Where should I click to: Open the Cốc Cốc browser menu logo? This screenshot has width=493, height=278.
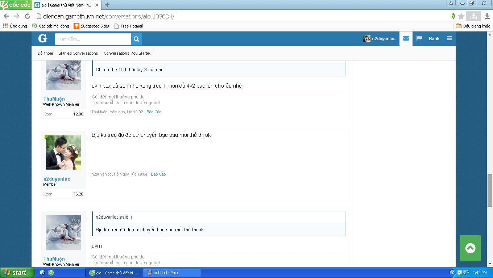[16, 5]
